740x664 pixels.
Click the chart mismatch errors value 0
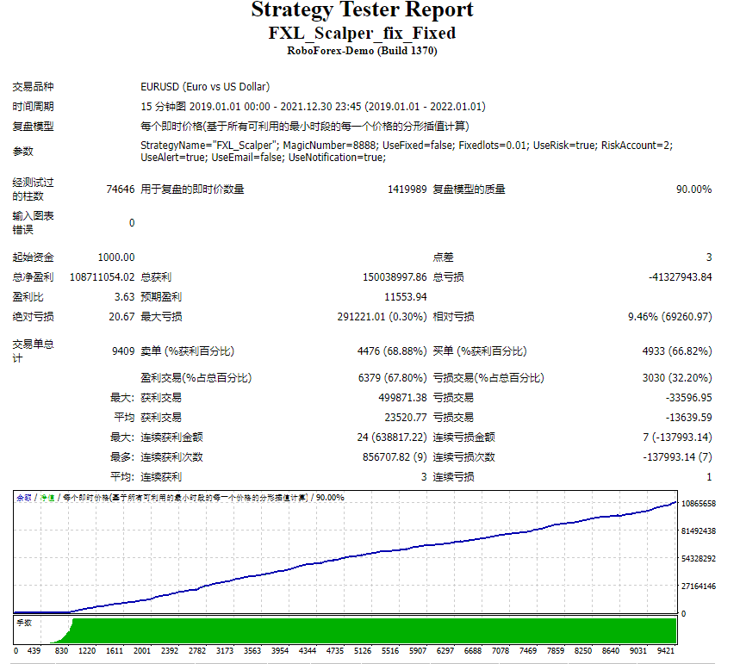(132, 223)
